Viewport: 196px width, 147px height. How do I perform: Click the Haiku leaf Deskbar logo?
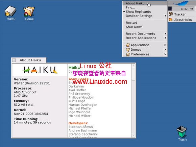click(x=181, y=3)
